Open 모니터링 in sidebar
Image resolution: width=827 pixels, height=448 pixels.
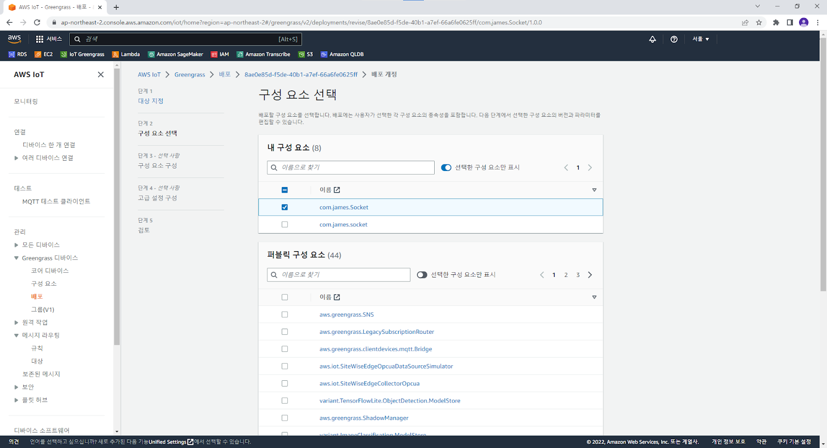click(26, 101)
